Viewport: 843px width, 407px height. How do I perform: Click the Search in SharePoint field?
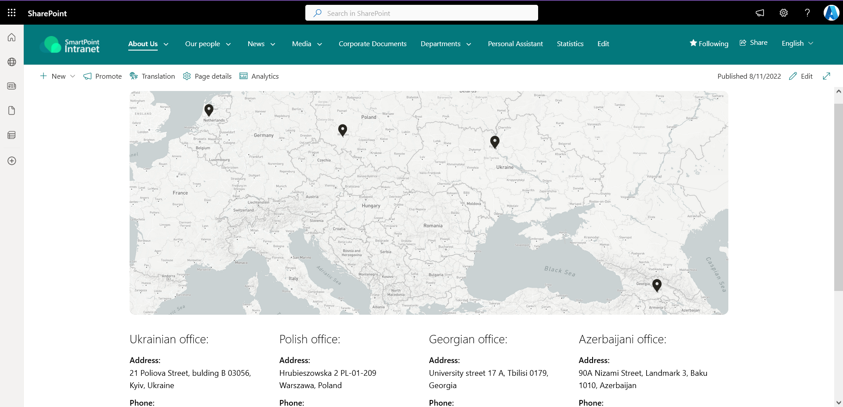click(422, 13)
